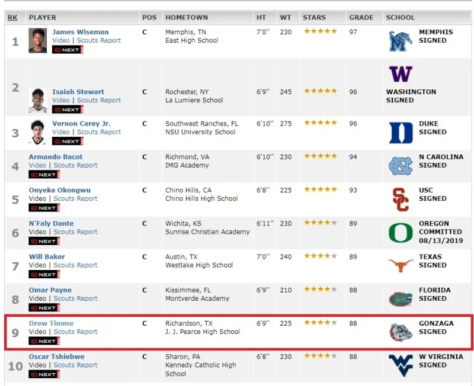Open James Wiseman's player profile link
Screen dimensions: 474x386
(x=80, y=32)
